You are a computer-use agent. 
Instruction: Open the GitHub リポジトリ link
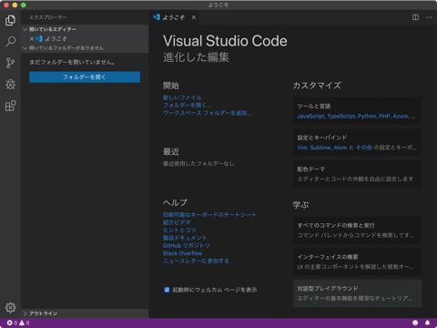pyautogui.click(x=187, y=245)
